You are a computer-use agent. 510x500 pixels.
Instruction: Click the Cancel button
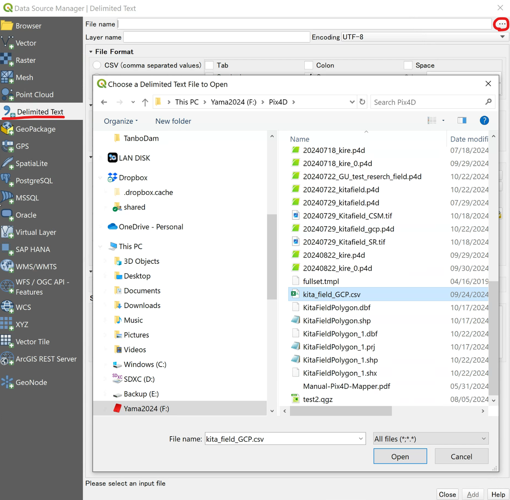coord(462,457)
